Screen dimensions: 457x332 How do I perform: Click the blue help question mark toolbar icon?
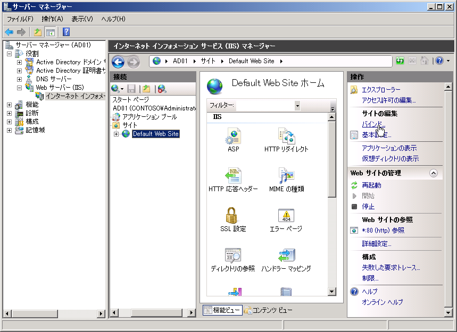coord(66,32)
